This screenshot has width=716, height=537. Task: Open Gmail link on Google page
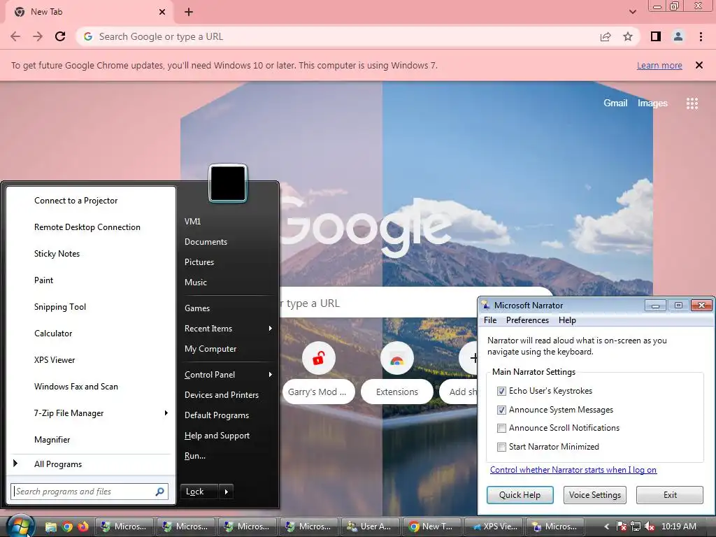point(615,103)
